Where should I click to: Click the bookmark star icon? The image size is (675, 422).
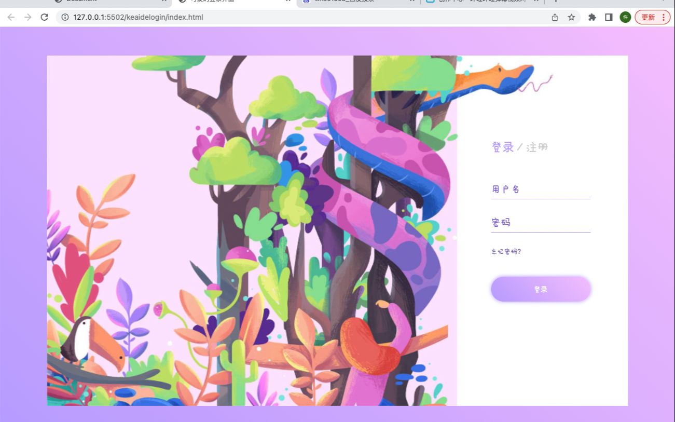[571, 17]
